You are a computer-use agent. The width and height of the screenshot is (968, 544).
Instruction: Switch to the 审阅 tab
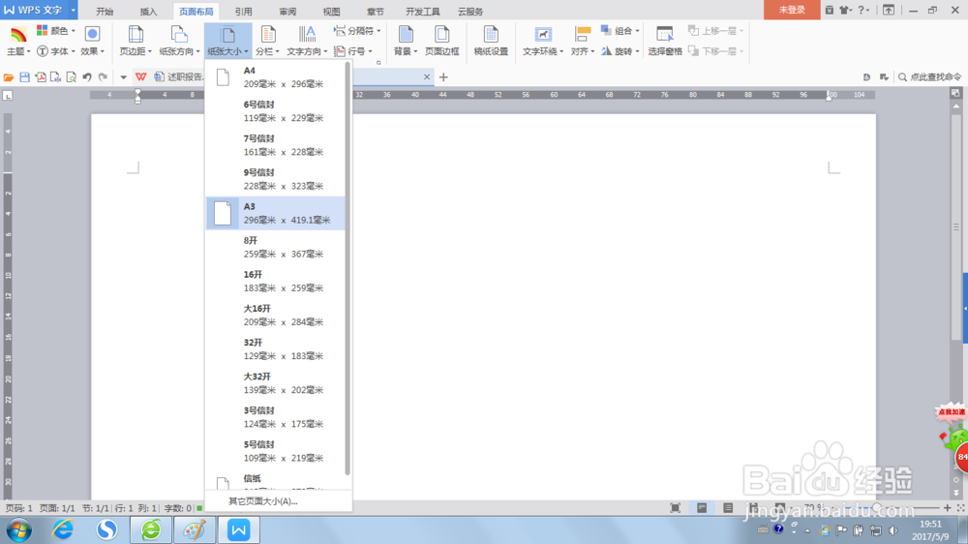point(287,11)
